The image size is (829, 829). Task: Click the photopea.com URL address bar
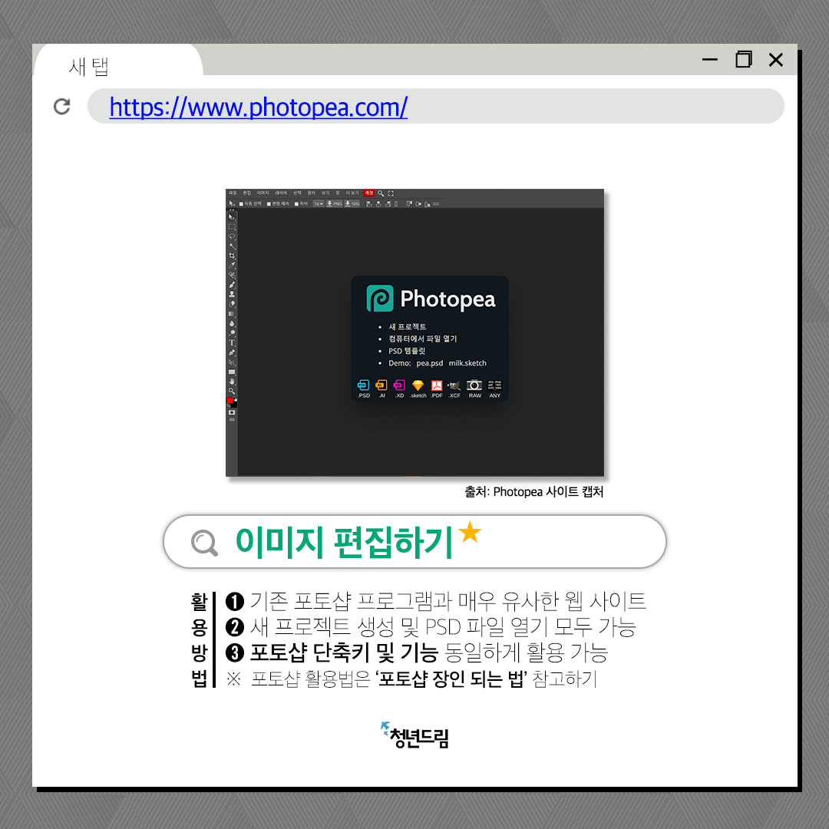435,107
